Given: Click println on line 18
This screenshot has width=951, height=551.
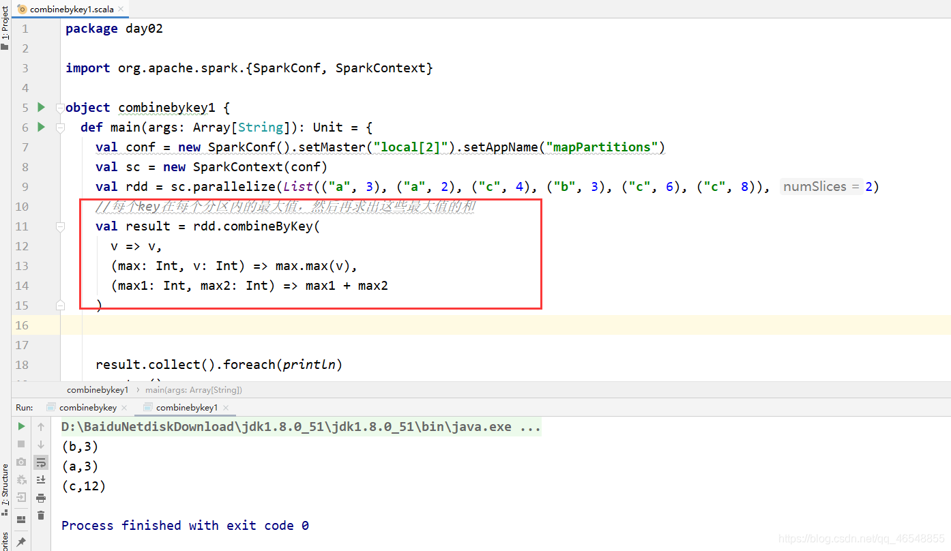Looking at the screenshot, I should (x=309, y=365).
